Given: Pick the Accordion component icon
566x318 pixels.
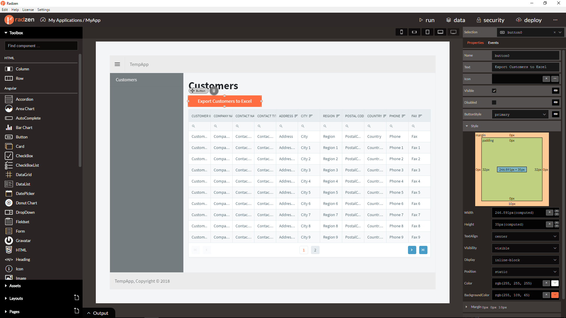Looking at the screenshot, I should point(9,99).
